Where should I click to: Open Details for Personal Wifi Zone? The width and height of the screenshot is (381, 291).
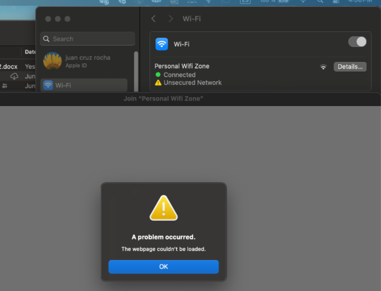pos(350,66)
